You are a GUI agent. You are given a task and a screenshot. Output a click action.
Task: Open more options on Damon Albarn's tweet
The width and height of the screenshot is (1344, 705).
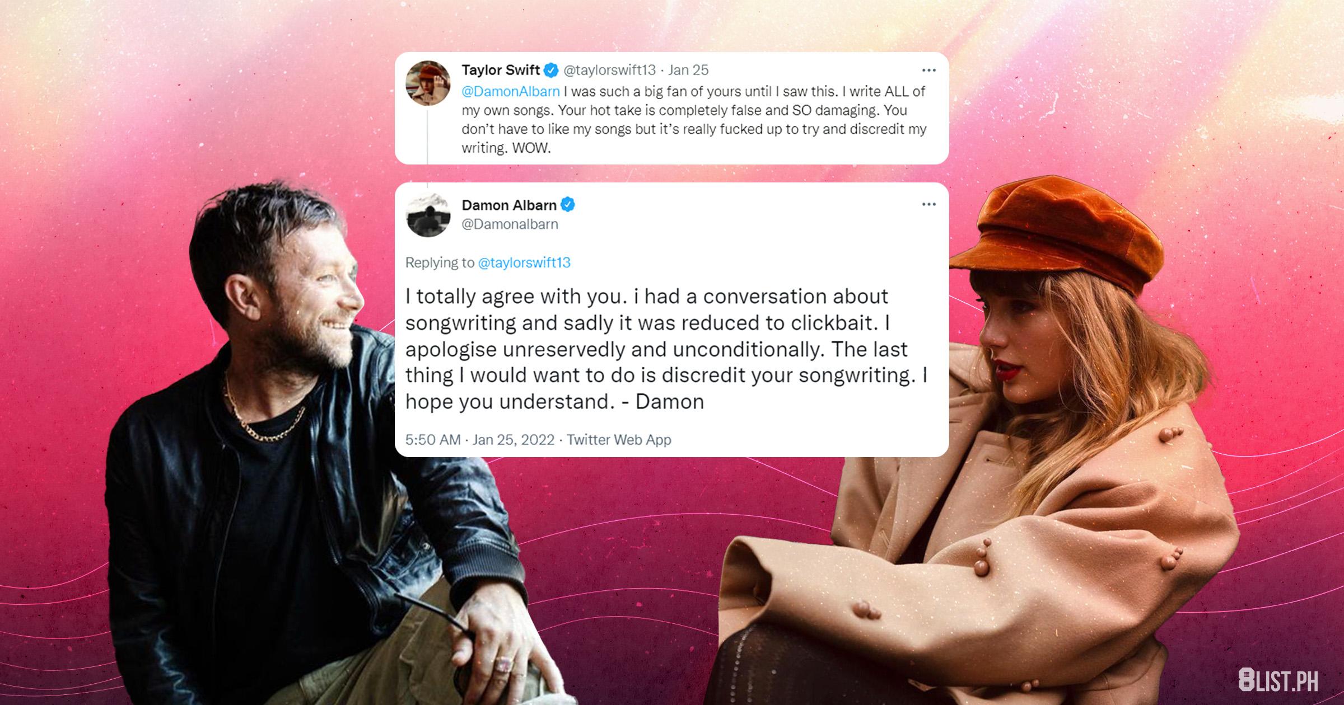pyautogui.click(x=928, y=205)
